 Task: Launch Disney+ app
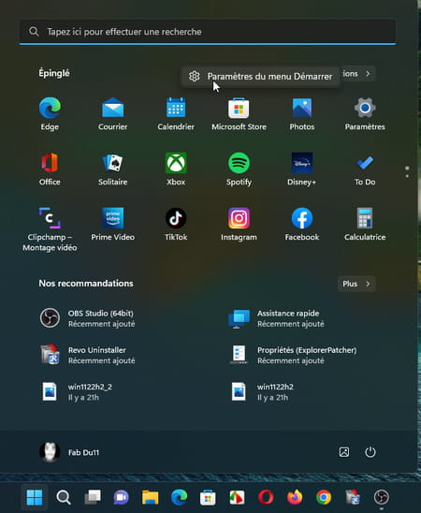tap(302, 169)
